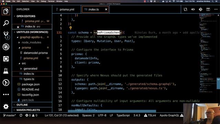Open the Debug menu
This screenshot has width=220, height=124.
(x=43, y=1)
